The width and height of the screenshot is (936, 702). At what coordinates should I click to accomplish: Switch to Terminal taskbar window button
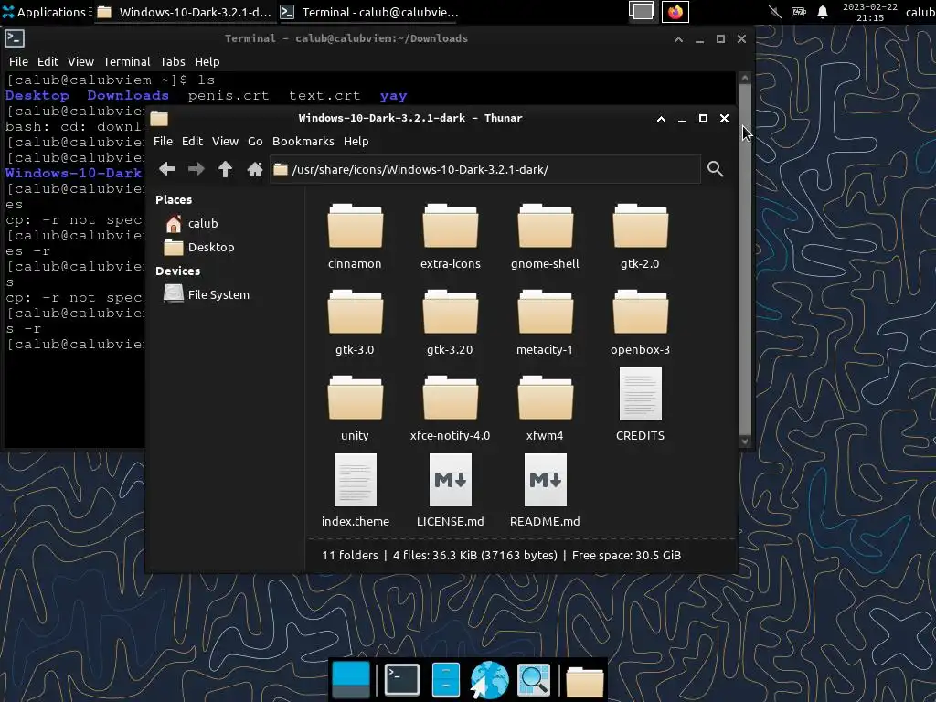[x=369, y=12]
